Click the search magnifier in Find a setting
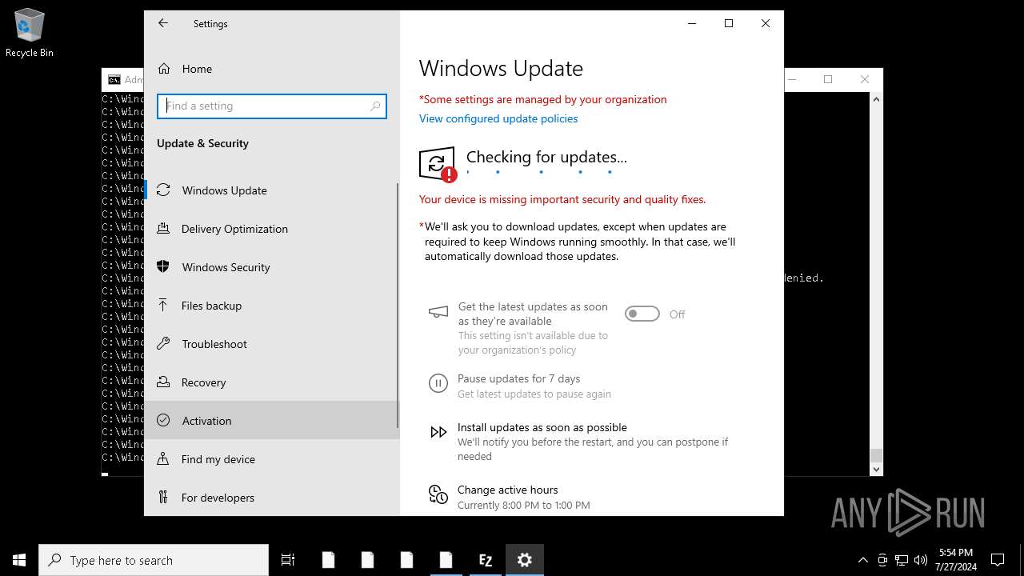 click(375, 106)
